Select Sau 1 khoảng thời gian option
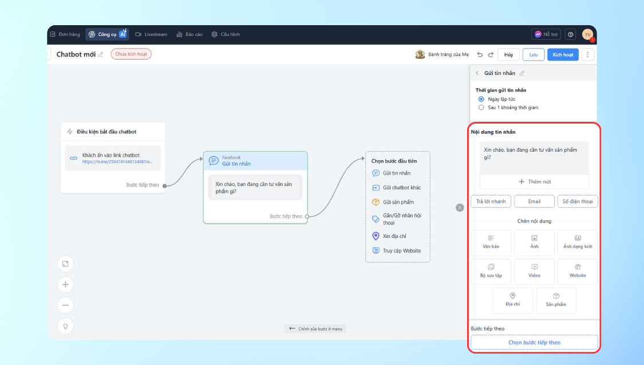The image size is (644, 365). pyautogui.click(x=481, y=107)
